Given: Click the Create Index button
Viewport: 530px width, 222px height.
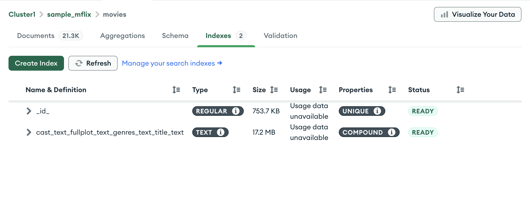Looking at the screenshot, I should [36, 63].
